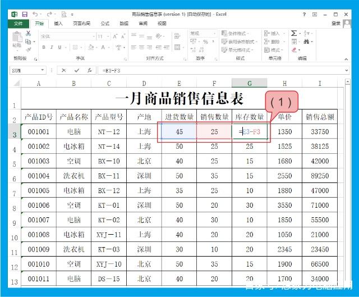
Task: Click the Increase Font Size icon
Action: (x=115, y=36)
